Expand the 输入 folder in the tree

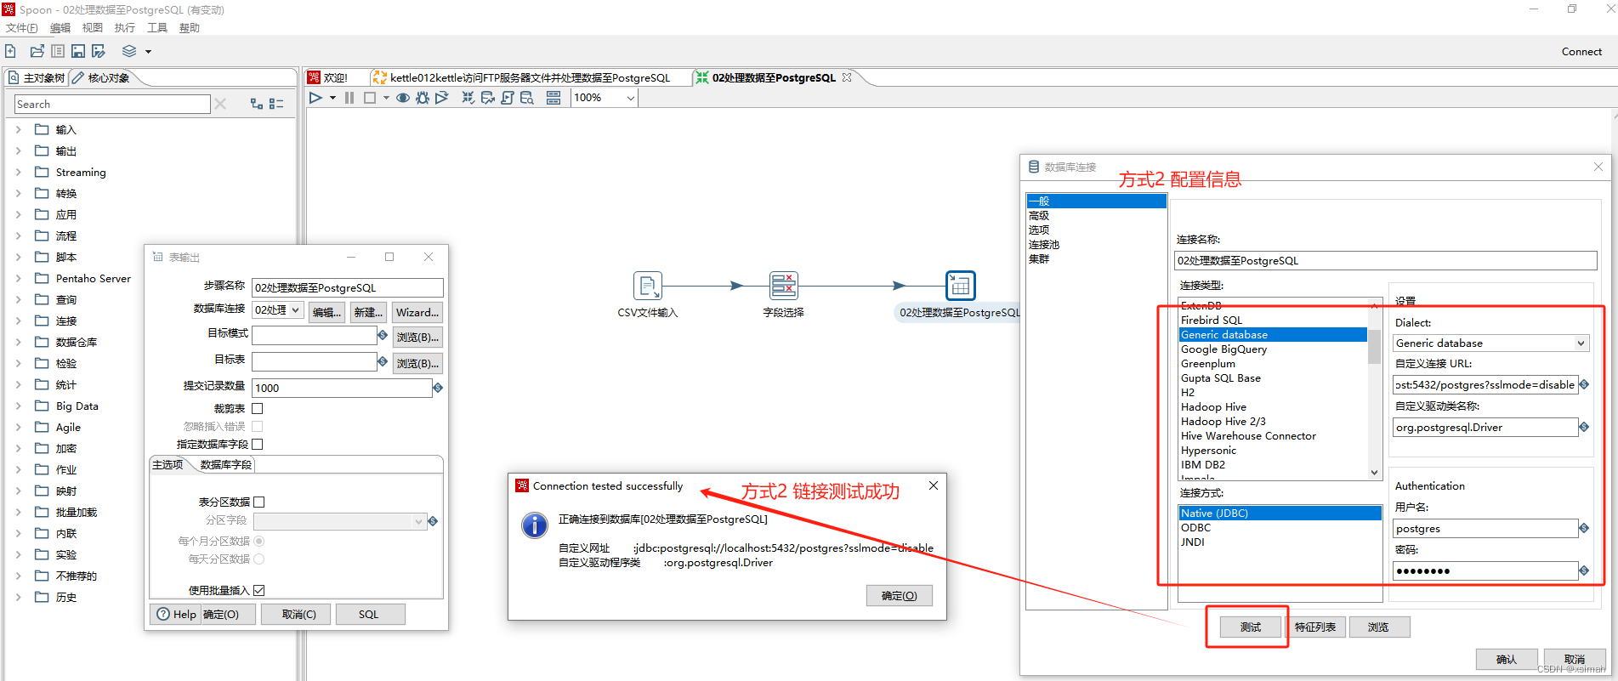[x=18, y=130]
